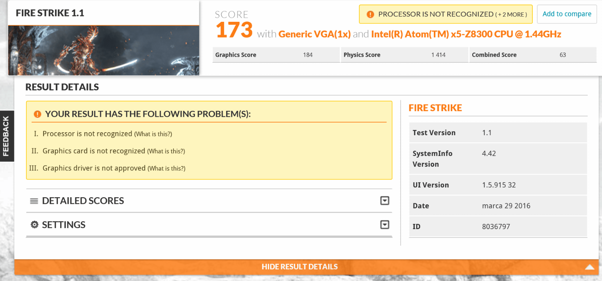
Task: Click the 'Processor is not recognized' problem text
Action: (x=87, y=134)
